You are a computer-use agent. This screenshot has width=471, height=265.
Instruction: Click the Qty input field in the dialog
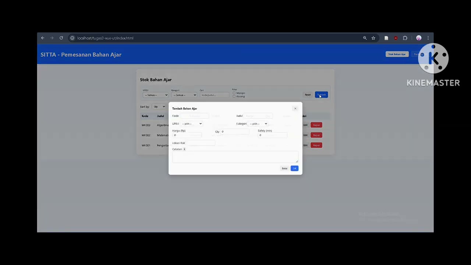click(x=235, y=131)
